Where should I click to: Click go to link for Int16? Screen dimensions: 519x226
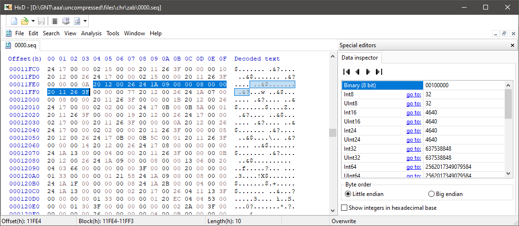414,113
